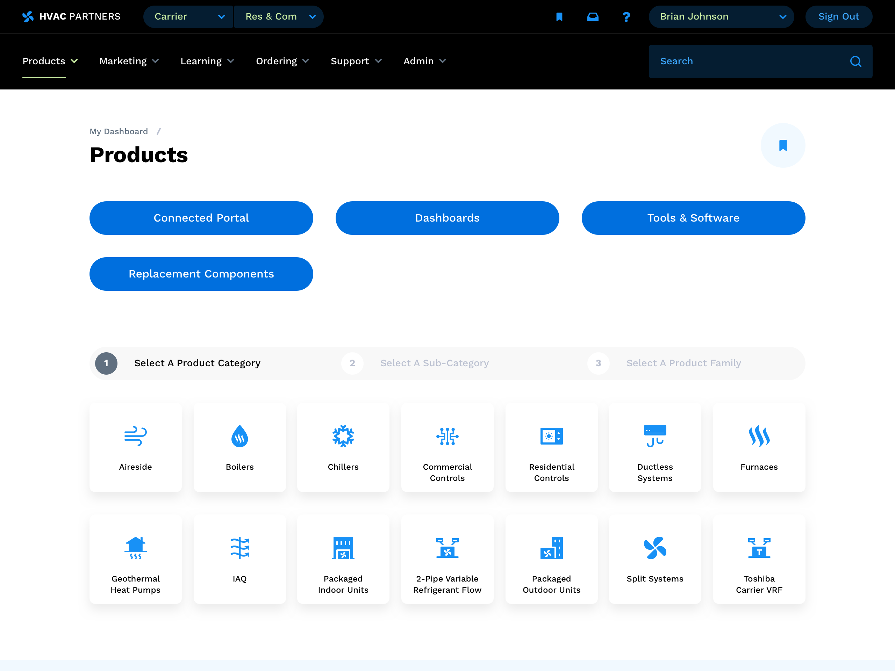895x671 pixels.
Task: Select the Geothermal Heat Pumps house icon
Action: (136, 548)
